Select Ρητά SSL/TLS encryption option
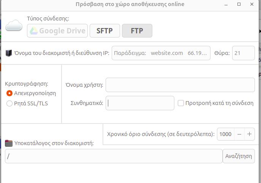This screenshot has height=183, width=261. [x=9, y=103]
